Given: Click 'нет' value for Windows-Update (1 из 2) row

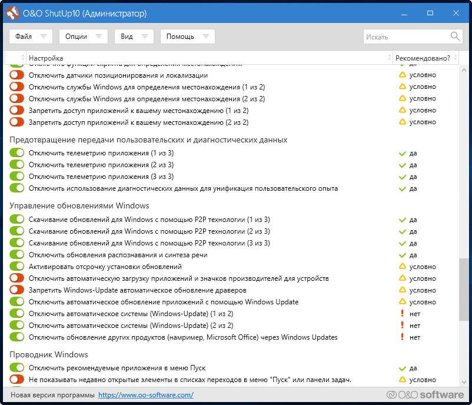Looking at the screenshot, I should click(415, 314).
